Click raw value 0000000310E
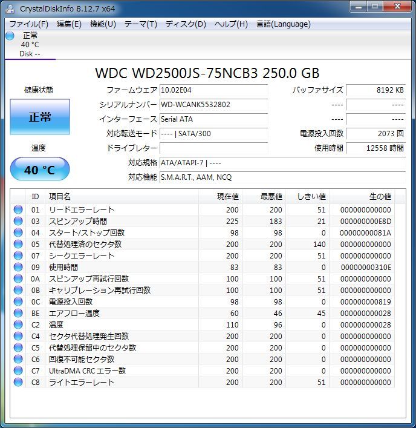The height and width of the screenshot is (428, 416). coord(366,267)
